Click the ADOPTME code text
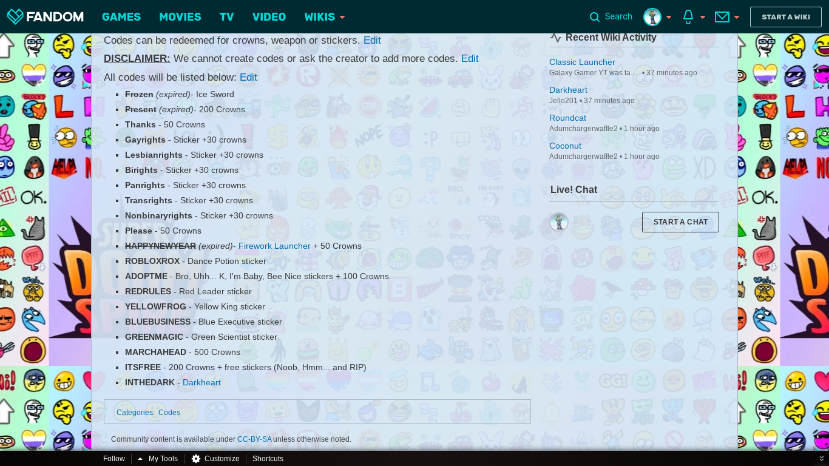The image size is (829, 466). (x=146, y=277)
